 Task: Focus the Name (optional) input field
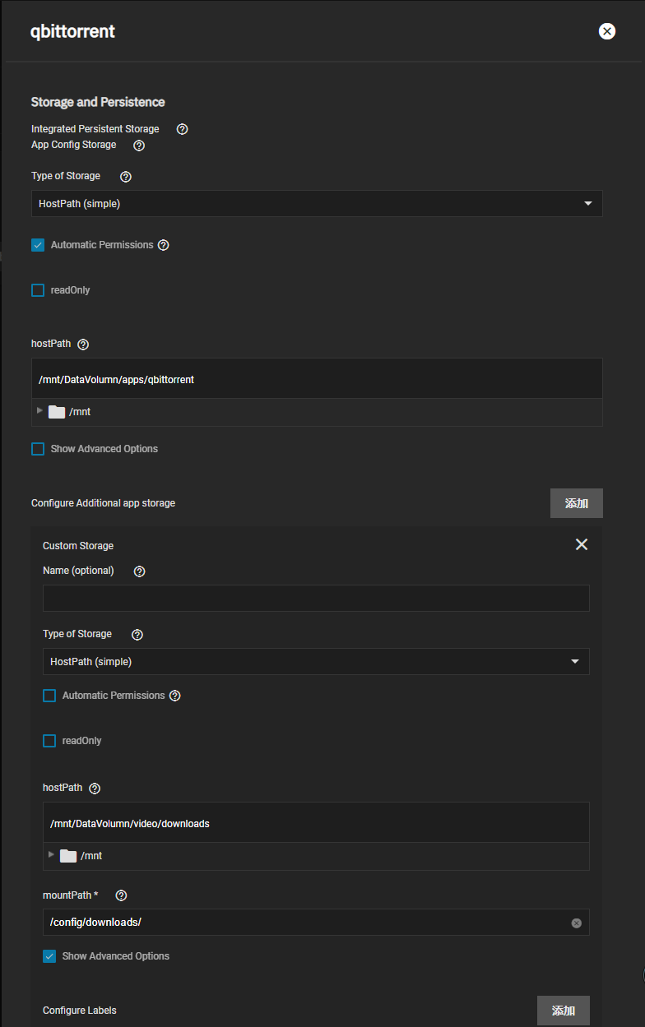point(316,598)
